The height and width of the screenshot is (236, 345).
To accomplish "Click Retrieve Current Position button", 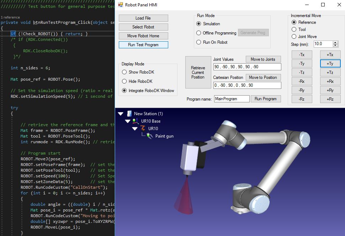I will 198,73.
